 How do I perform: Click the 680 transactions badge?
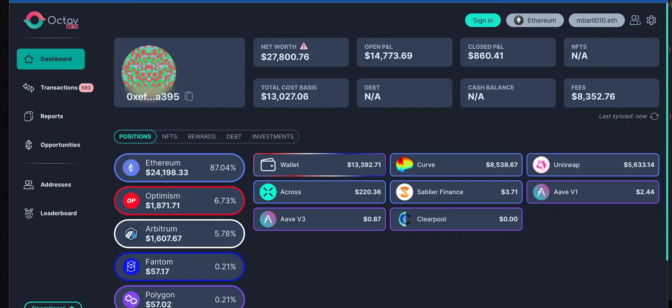coord(86,88)
